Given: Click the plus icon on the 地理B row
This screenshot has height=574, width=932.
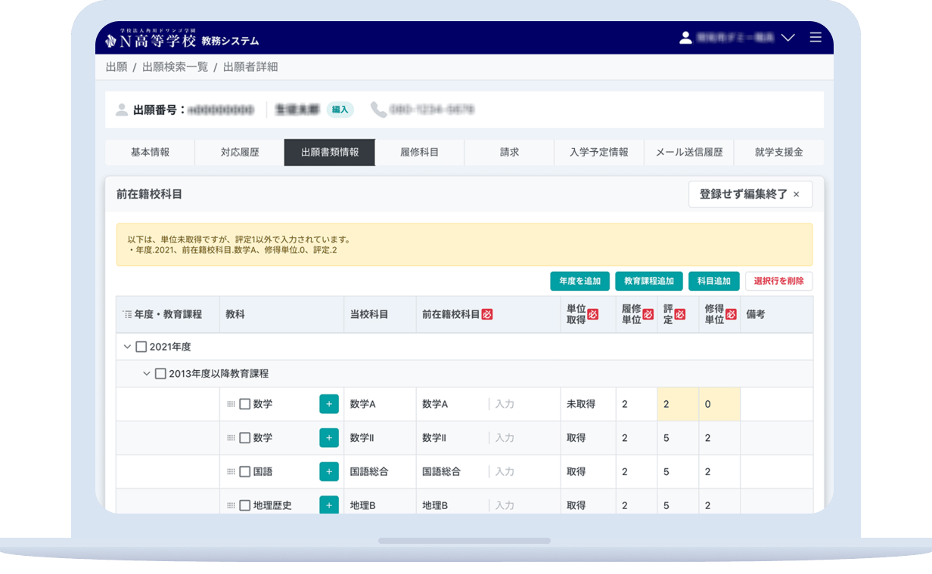Looking at the screenshot, I should click(329, 505).
